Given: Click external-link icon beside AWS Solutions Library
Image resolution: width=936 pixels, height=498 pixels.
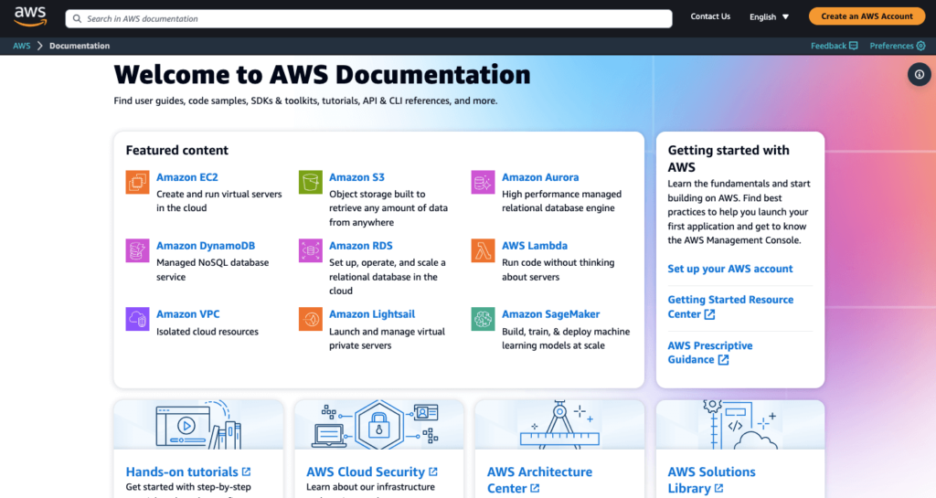Looking at the screenshot, I should tap(718, 489).
